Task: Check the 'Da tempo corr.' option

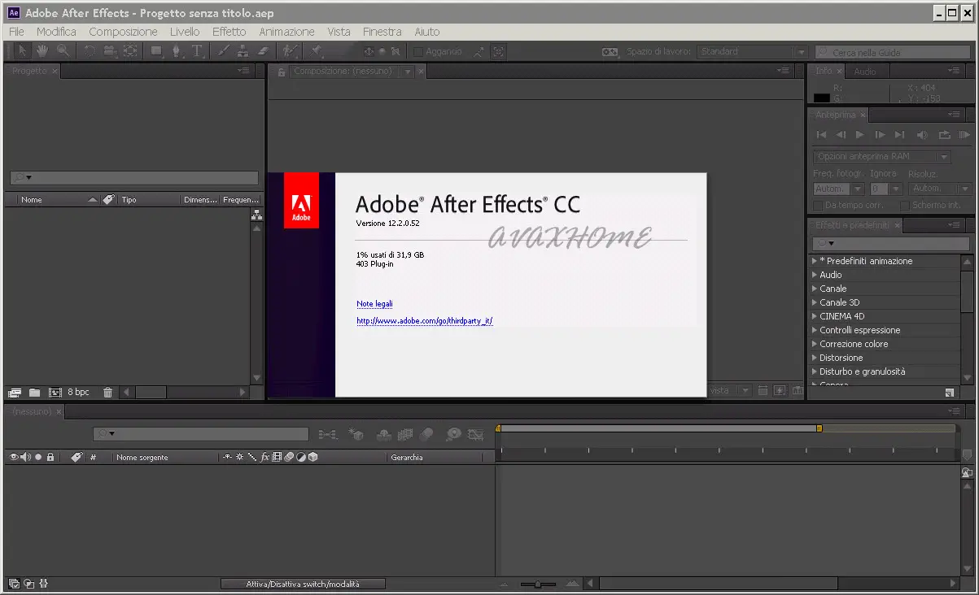Action: coord(818,206)
